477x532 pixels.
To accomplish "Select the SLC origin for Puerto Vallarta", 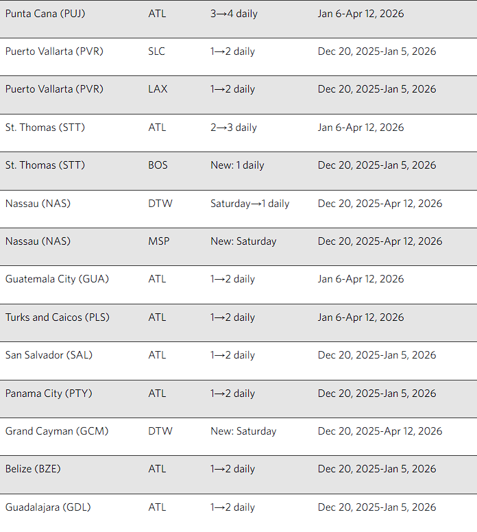I will pyautogui.click(x=156, y=51).
